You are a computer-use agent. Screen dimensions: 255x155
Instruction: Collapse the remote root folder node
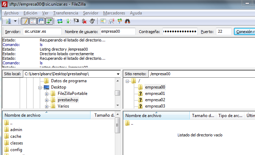click(x=127, y=81)
